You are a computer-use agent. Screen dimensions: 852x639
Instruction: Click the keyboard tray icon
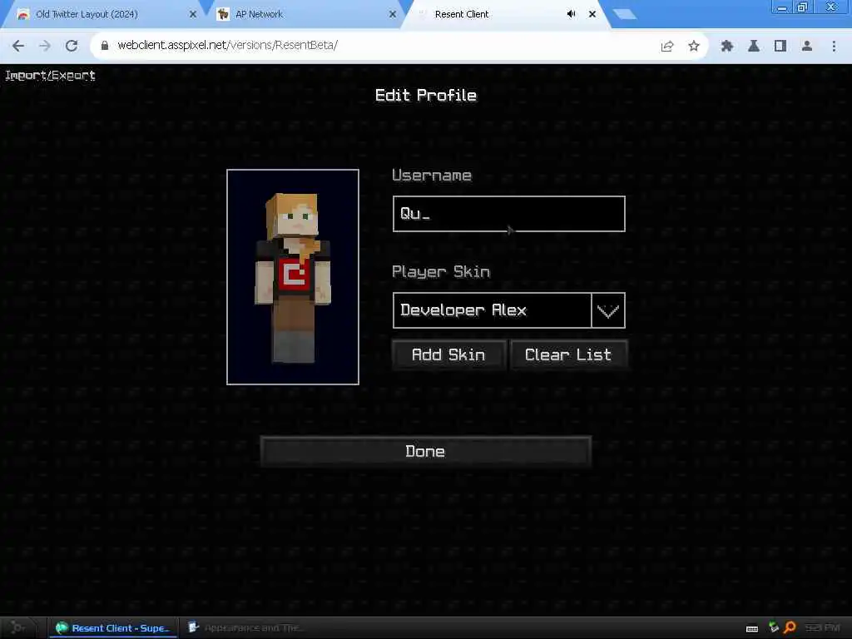[752, 629]
